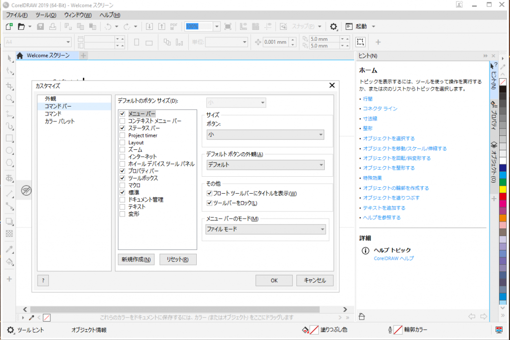
Task: Select the Rectangle tool
Action: [x=9, y=138]
